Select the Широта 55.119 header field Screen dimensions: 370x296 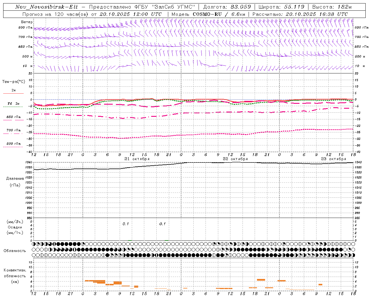pos(281,7)
